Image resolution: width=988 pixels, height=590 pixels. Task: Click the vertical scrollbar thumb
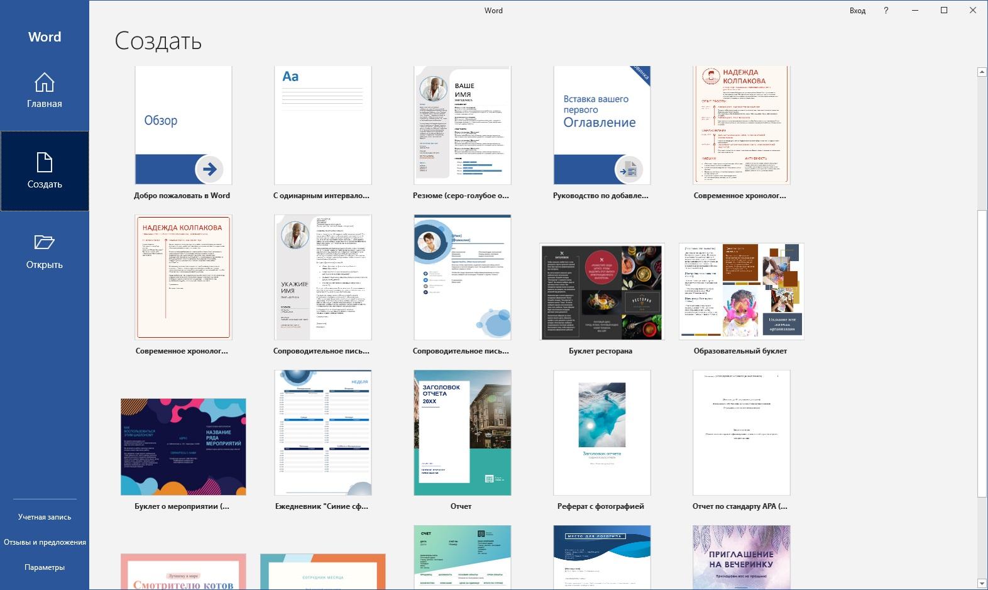982,354
